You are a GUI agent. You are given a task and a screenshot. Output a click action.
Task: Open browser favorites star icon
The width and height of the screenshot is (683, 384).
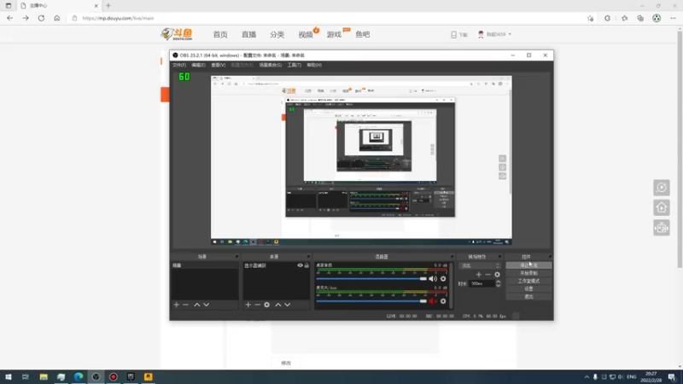pyautogui.click(x=625, y=18)
